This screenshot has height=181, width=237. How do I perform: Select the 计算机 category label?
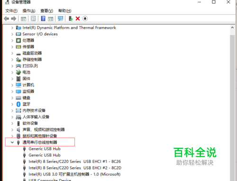click(28, 85)
